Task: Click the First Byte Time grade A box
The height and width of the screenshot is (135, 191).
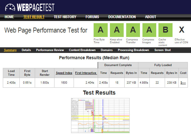Action: 101,30
